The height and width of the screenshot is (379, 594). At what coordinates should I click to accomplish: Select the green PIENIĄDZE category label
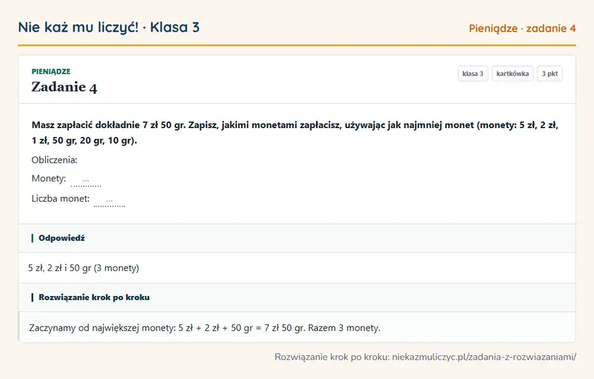click(51, 71)
